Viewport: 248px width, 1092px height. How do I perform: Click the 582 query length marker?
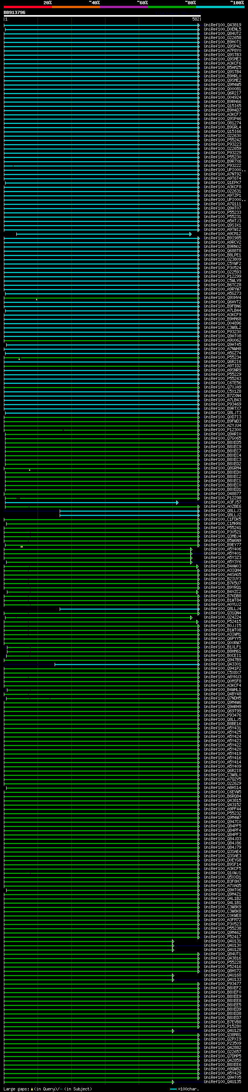[x=196, y=19]
